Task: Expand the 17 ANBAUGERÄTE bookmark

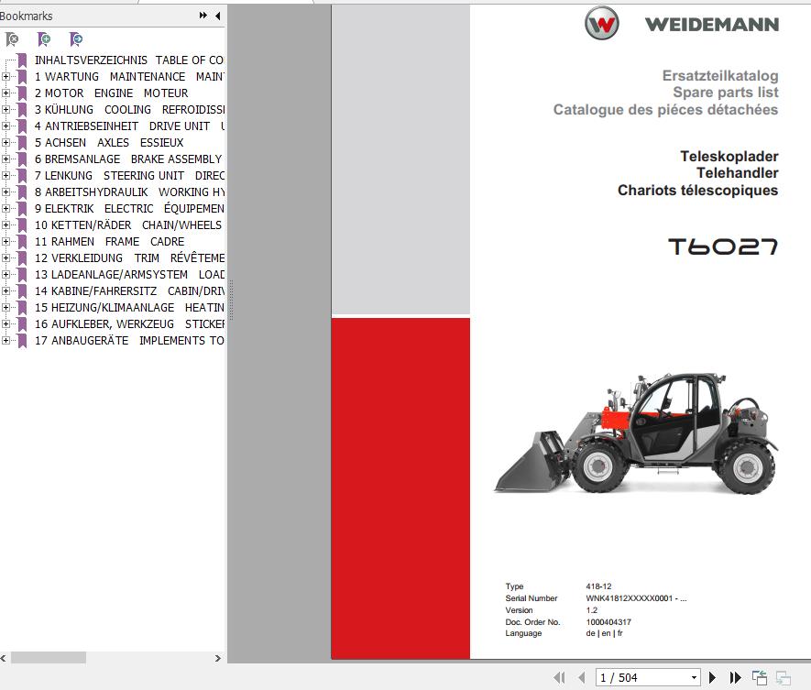Action: click(x=5, y=340)
